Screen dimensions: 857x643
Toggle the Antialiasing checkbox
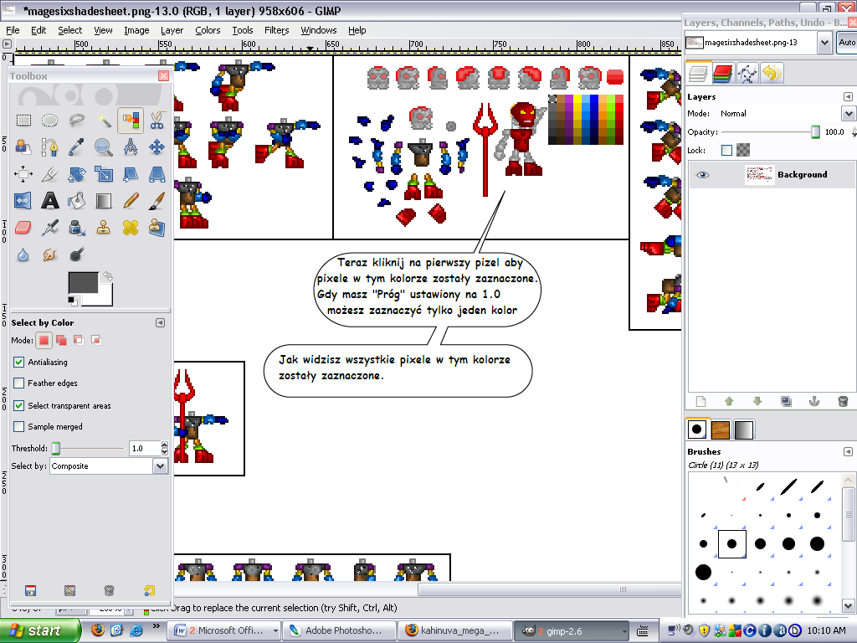coord(18,362)
